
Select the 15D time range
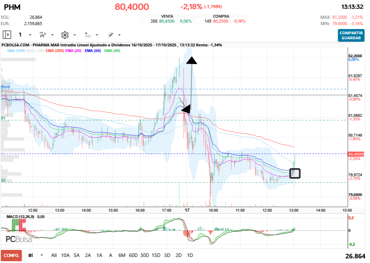[156, 255]
